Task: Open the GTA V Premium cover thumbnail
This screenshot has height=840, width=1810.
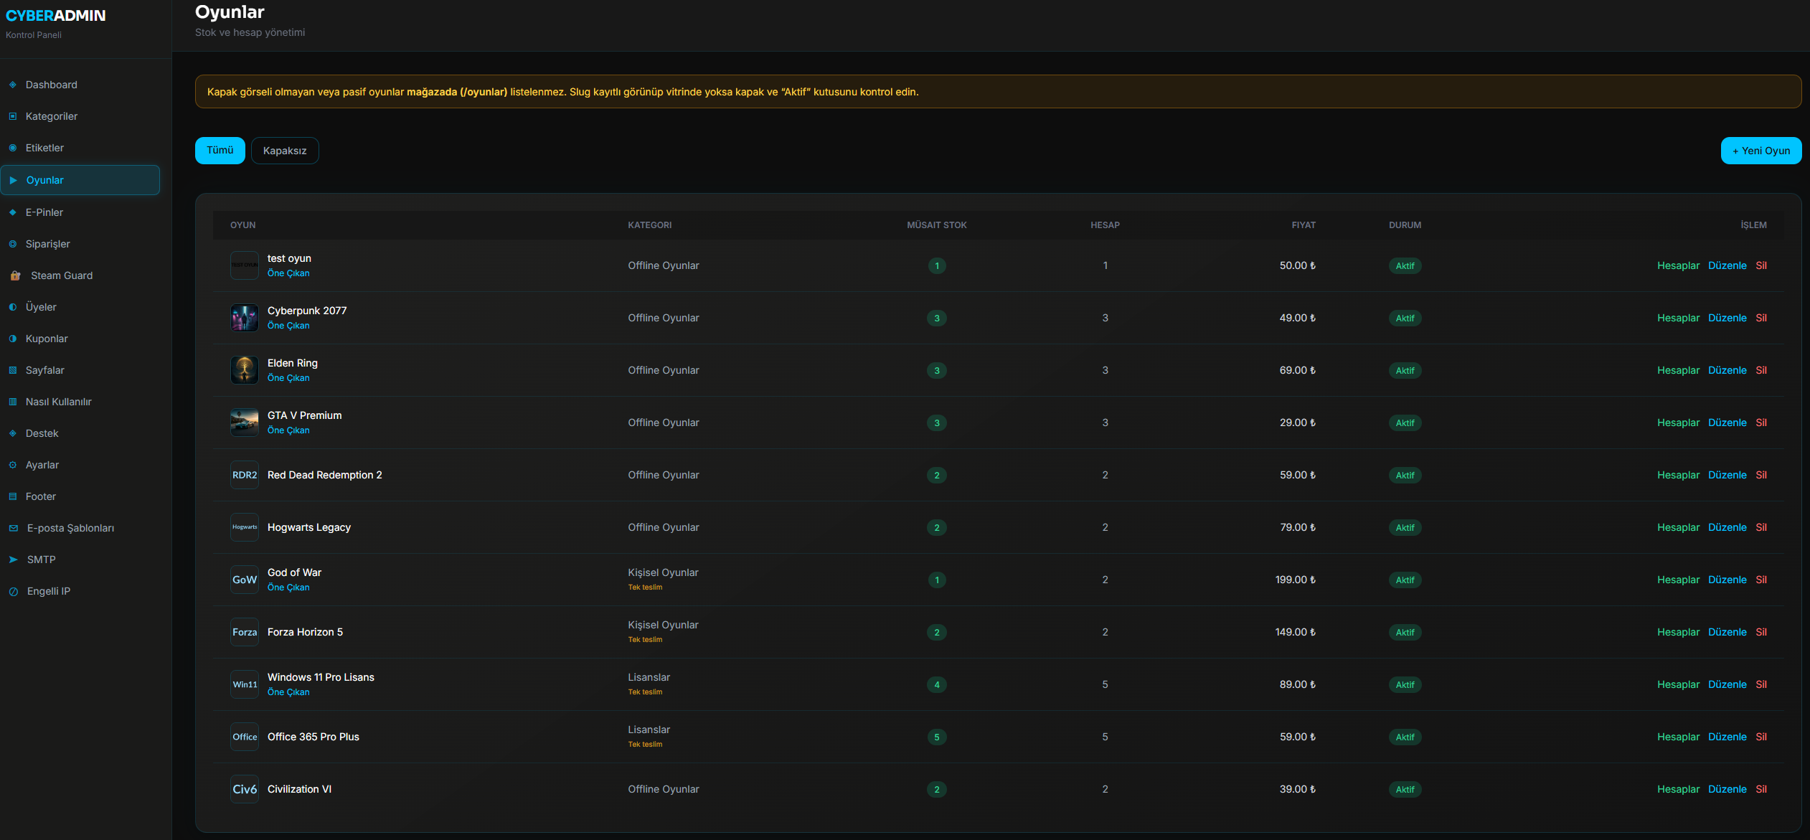Action: pyautogui.click(x=245, y=423)
